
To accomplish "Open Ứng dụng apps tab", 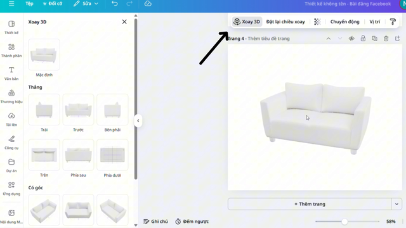I will click(x=11, y=189).
